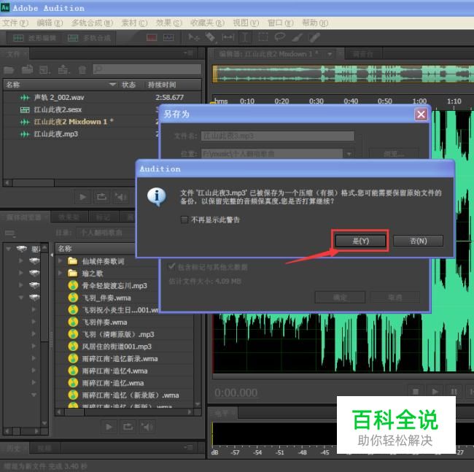Open media browser shortcuts dropdown icon
Viewport: 474px width, 472px height.
(9, 233)
